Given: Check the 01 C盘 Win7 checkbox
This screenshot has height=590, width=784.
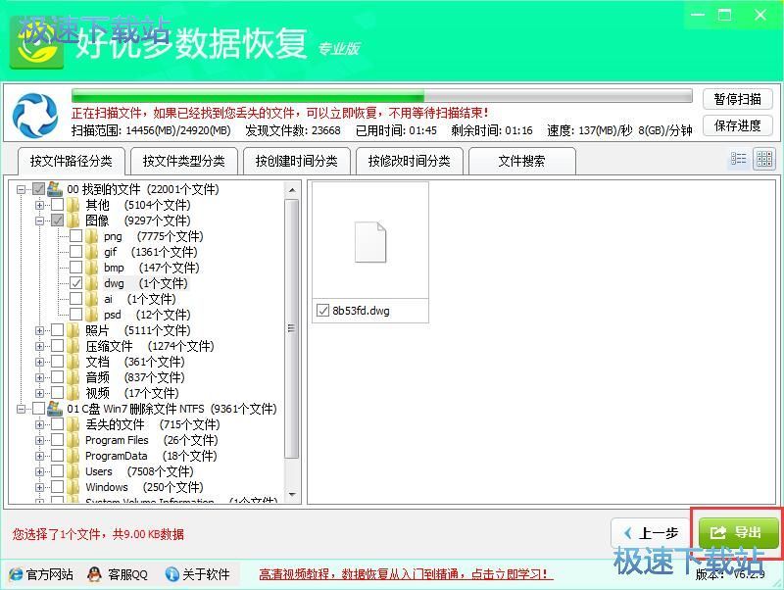Looking at the screenshot, I should tap(39, 409).
